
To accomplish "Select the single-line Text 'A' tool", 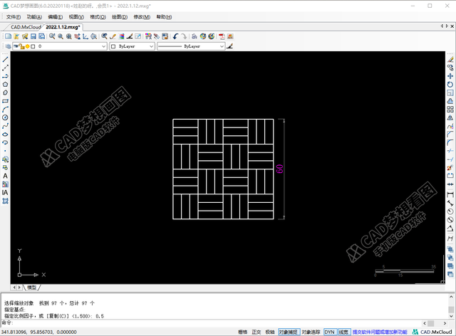I will point(5,176).
